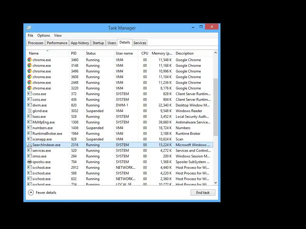Click the Chrome icon for PID 2448

(x=30, y=82)
